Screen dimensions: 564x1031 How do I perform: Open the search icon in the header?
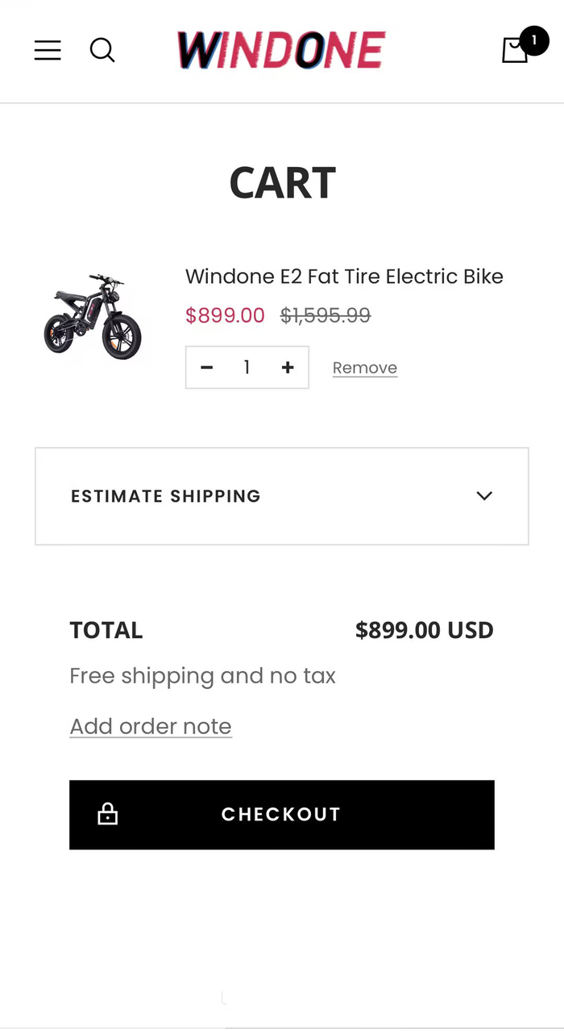[102, 50]
